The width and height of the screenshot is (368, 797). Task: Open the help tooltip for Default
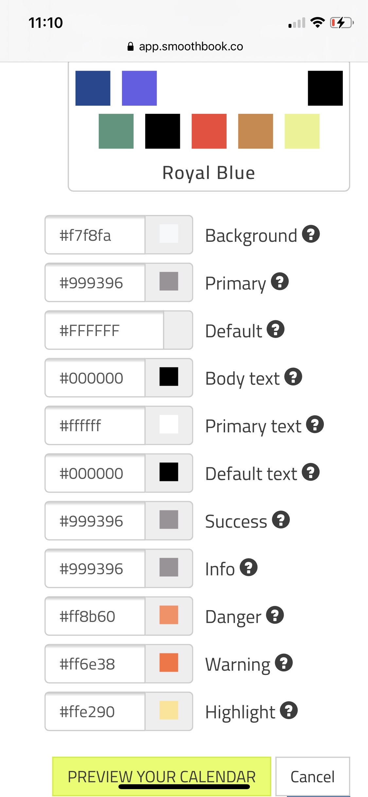click(275, 329)
